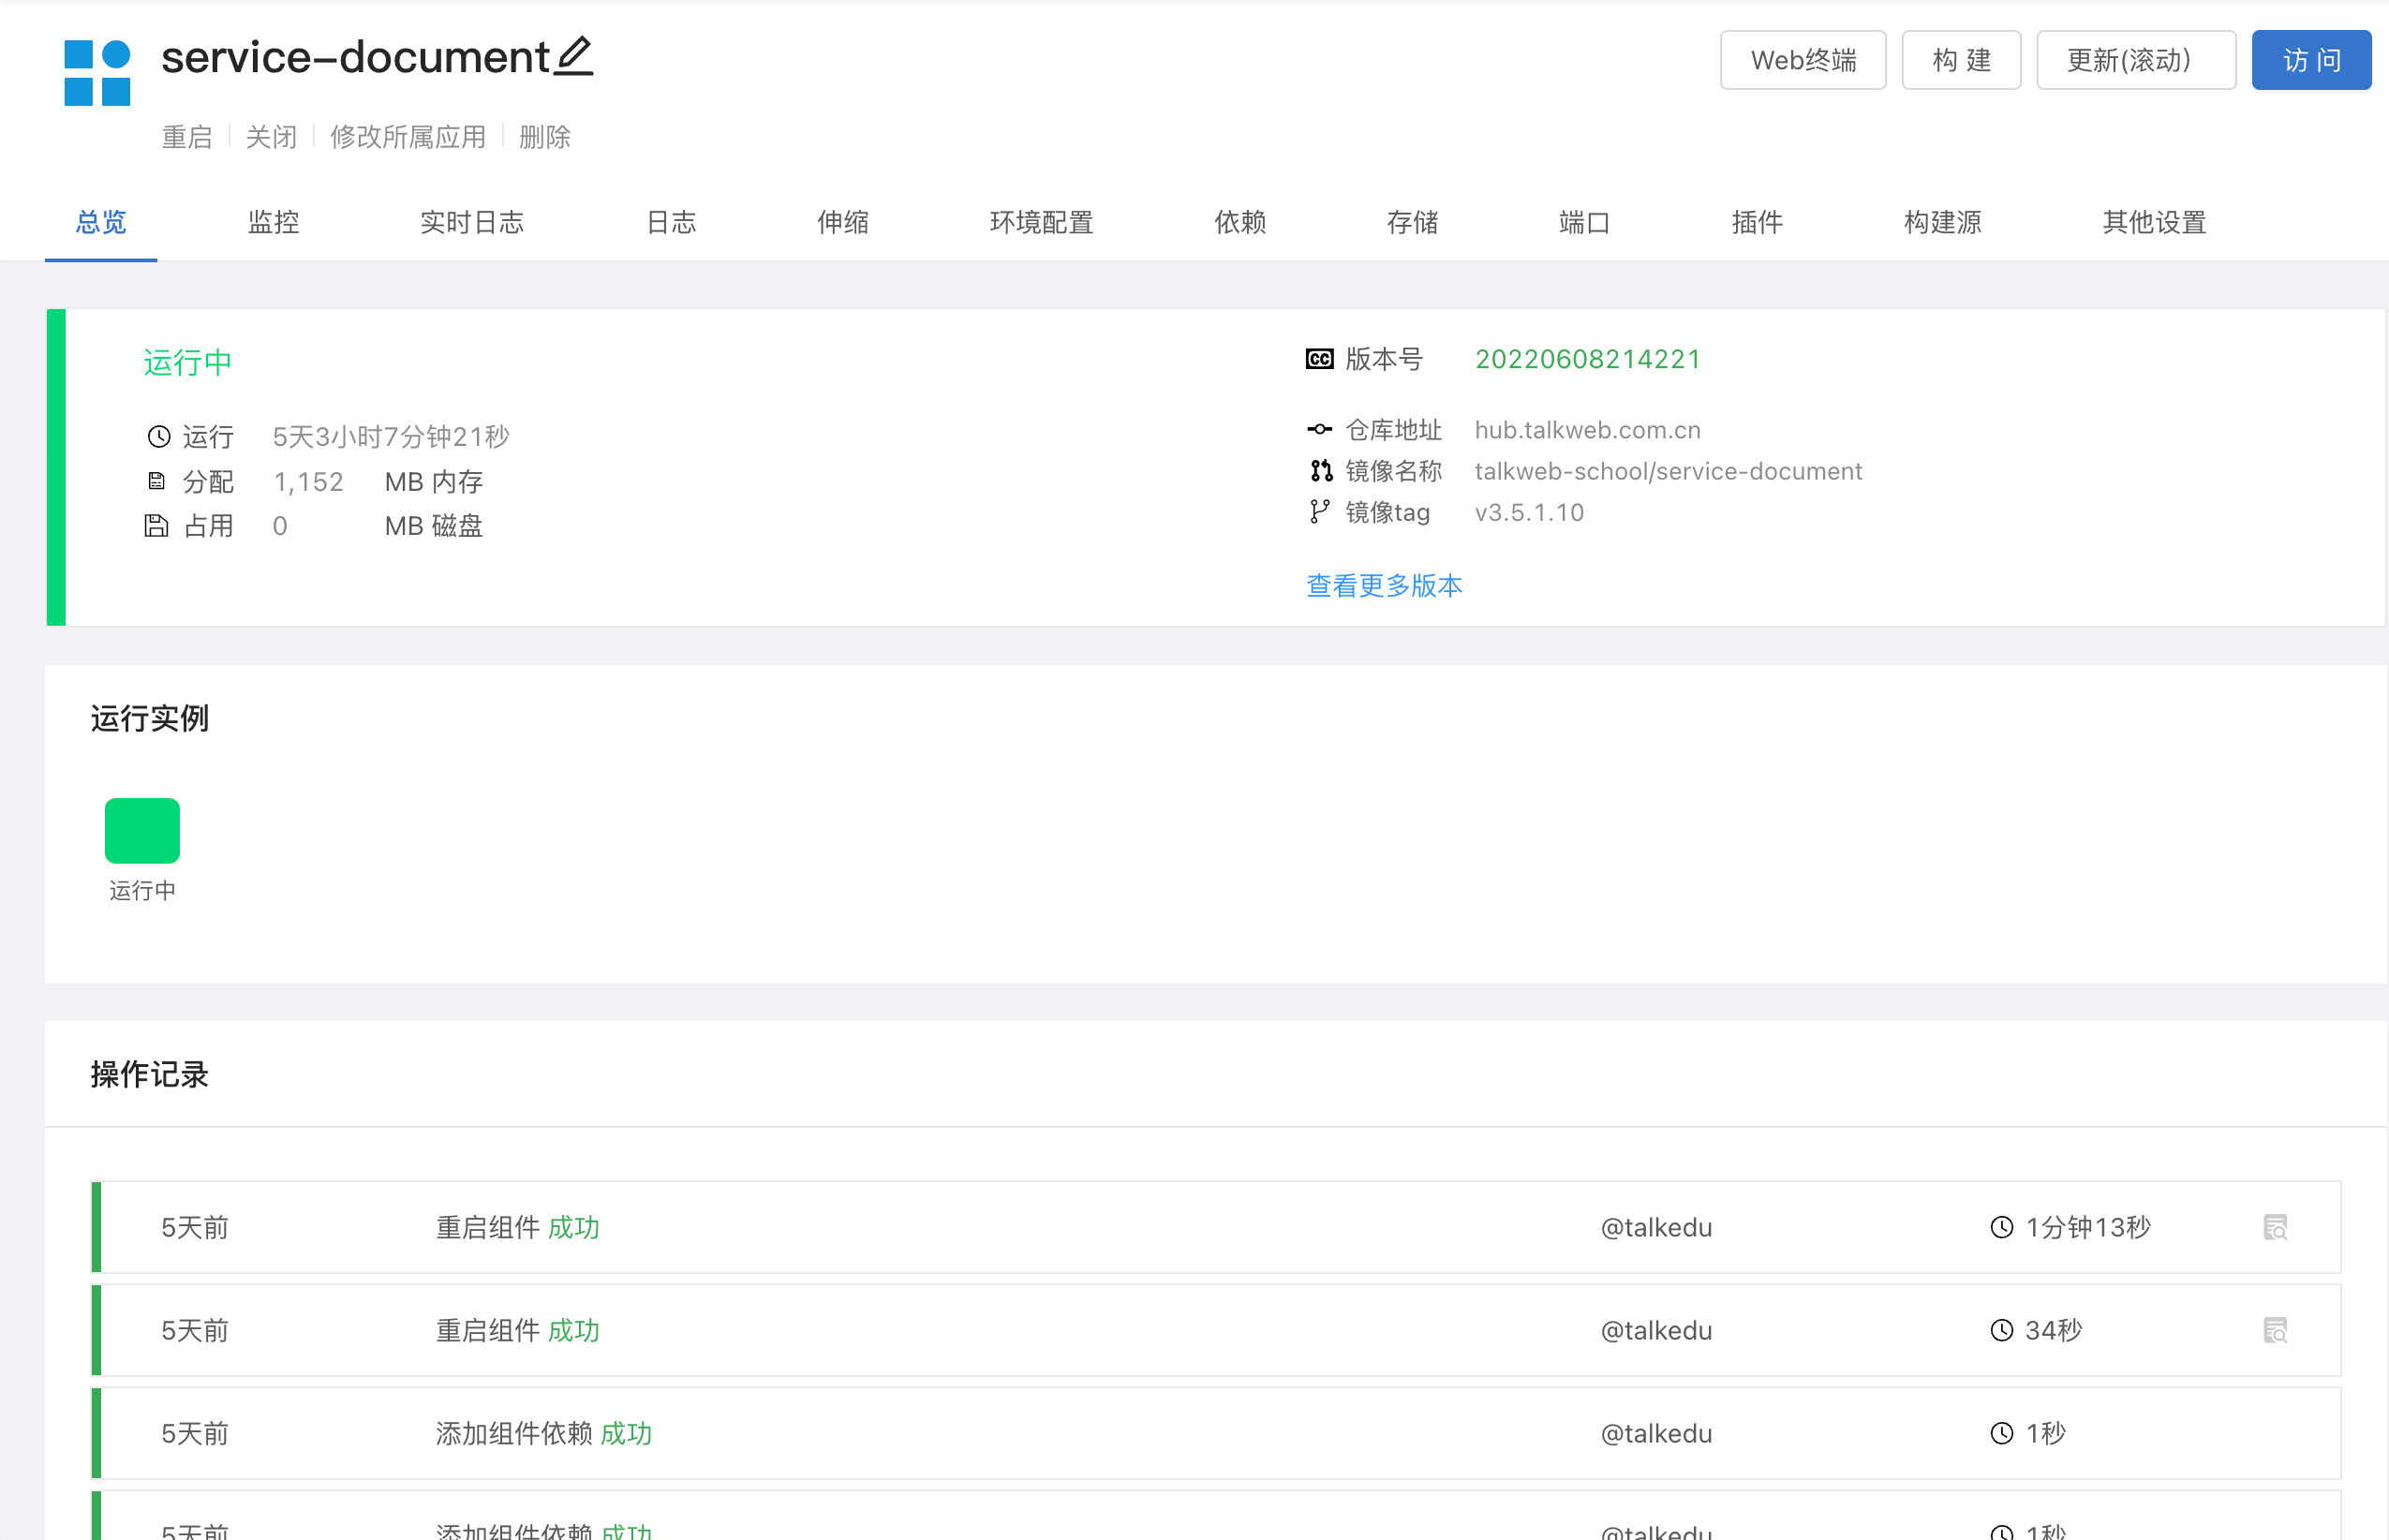Click the 关闭 shutdown link
2389x1540 pixels.
[271, 137]
